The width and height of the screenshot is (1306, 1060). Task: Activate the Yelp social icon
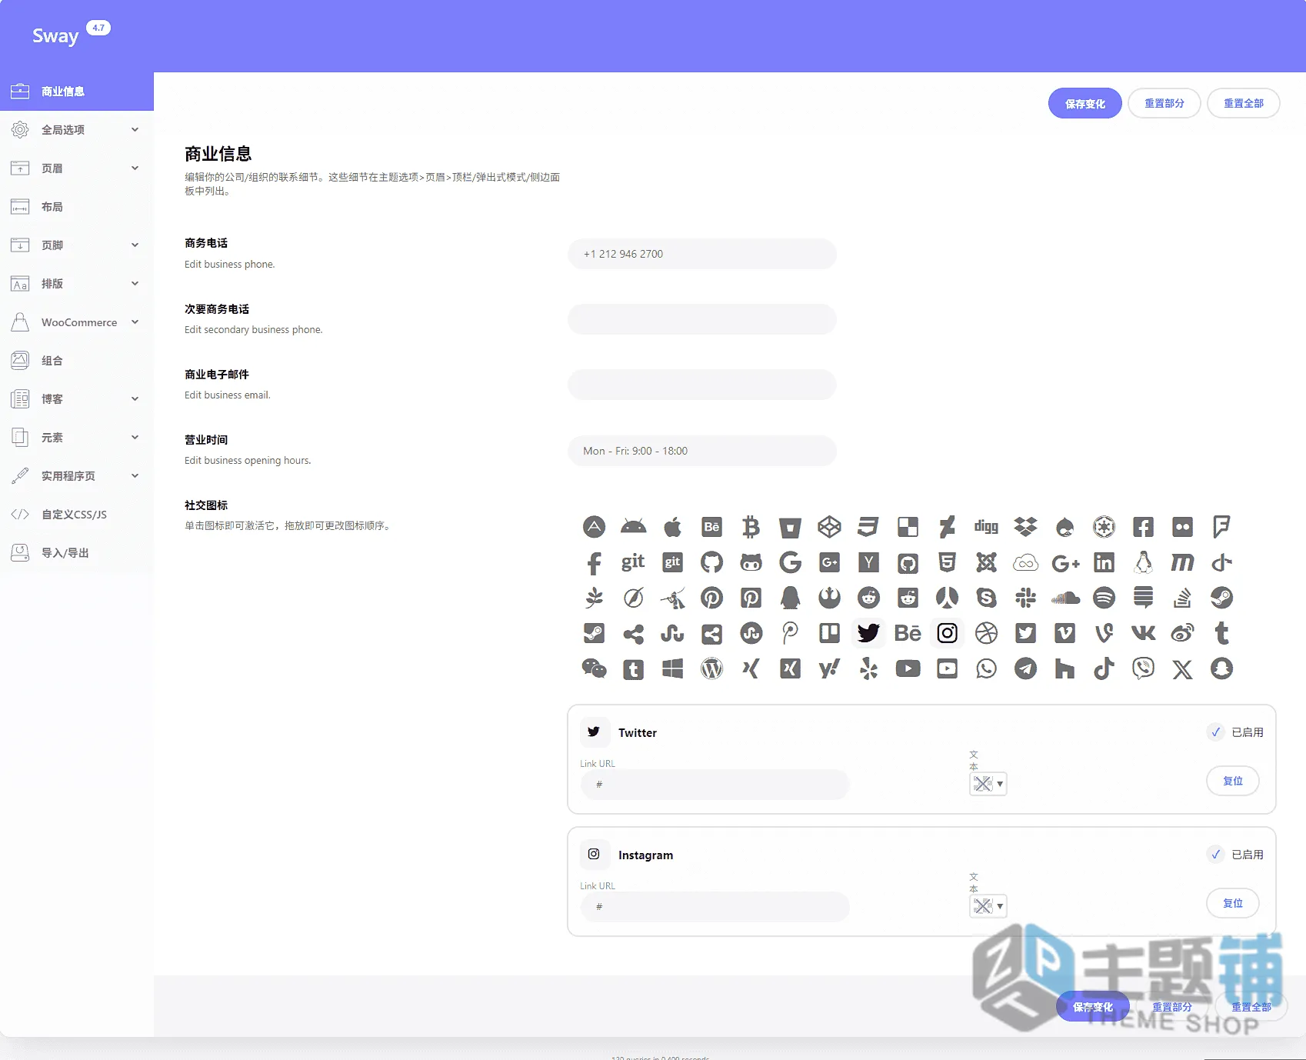[868, 668]
